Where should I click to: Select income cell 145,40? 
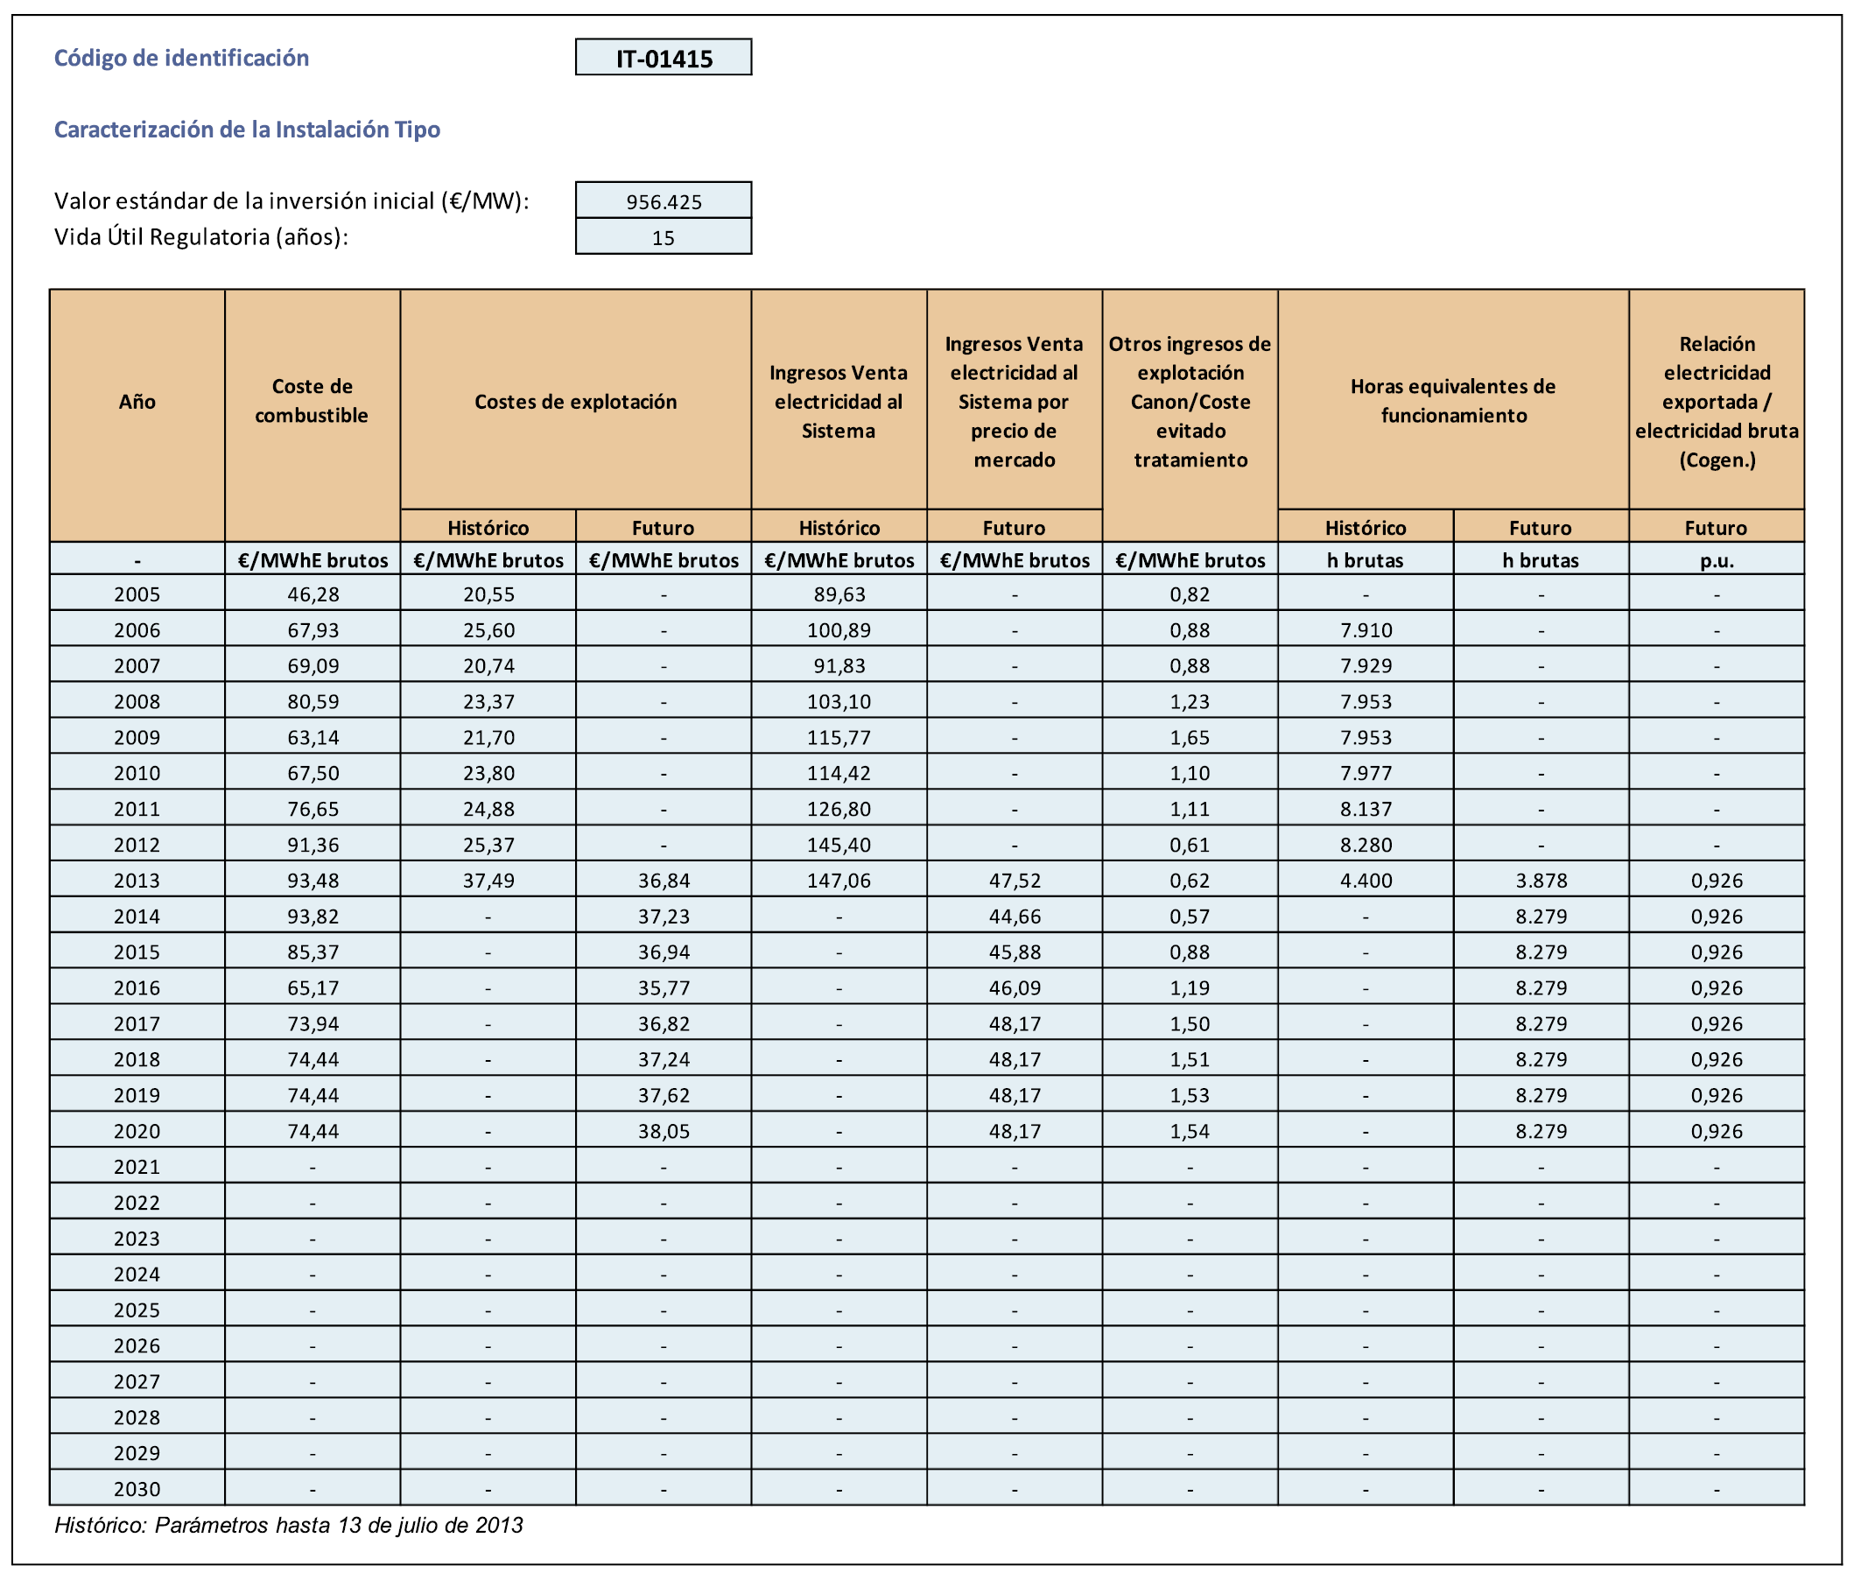[839, 845]
